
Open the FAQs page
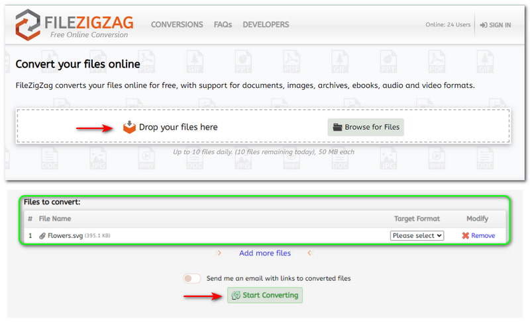coord(223,24)
